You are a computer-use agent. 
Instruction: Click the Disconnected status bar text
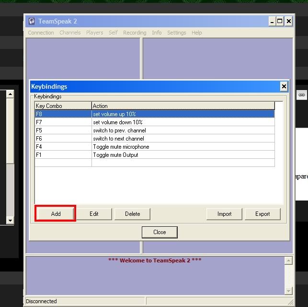pyautogui.click(x=41, y=301)
